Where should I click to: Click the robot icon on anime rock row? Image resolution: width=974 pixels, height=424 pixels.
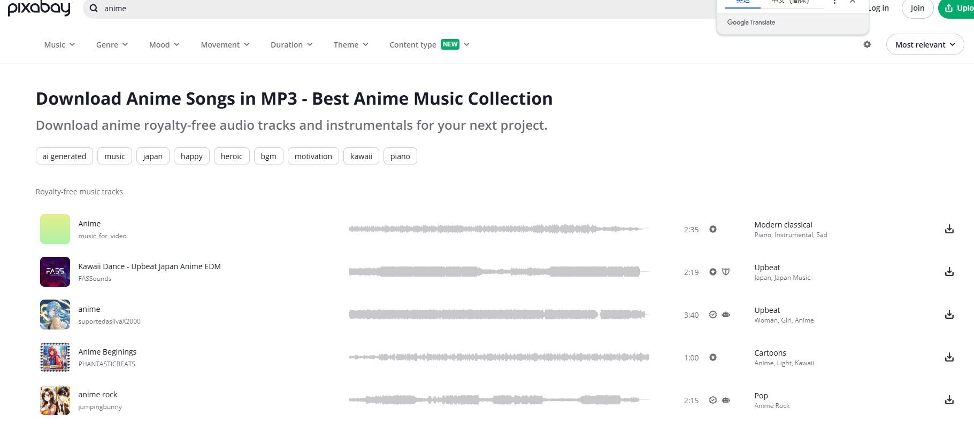point(726,400)
